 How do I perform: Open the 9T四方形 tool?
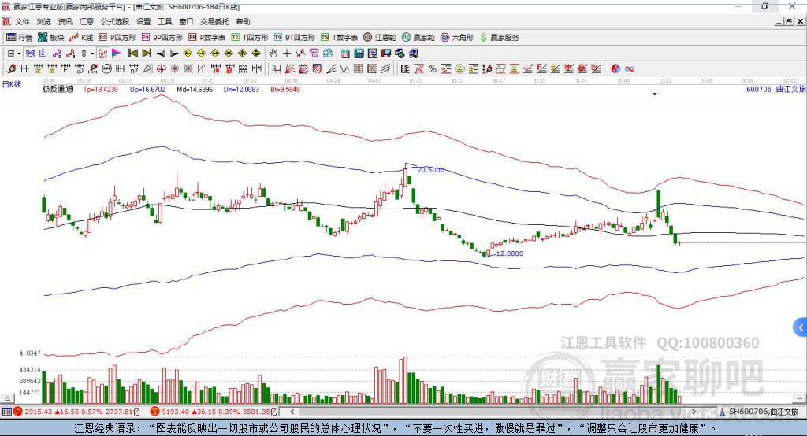pyautogui.click(x=295, y=38)
